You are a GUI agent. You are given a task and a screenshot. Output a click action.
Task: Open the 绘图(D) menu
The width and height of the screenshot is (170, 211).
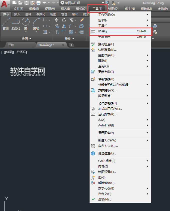(113, 9)
